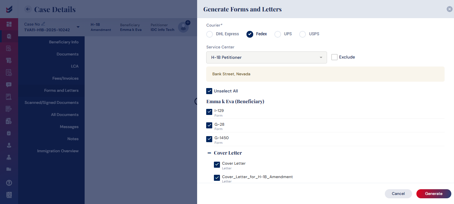Screen dimensions: 454x204
Task: Open Forms and Letters menu item
Action: tap(61, 90)
